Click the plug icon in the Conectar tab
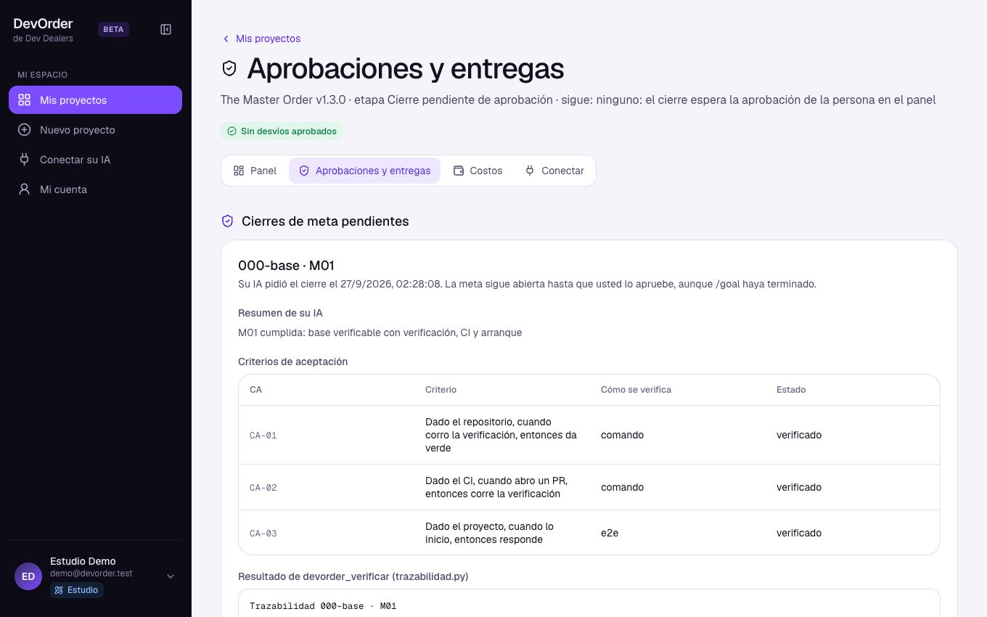 pyautogui.click(x=530, y=171)
